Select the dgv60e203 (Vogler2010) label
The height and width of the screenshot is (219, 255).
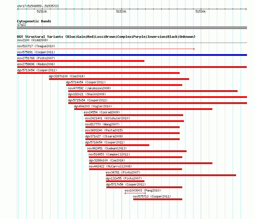point(93,106)
